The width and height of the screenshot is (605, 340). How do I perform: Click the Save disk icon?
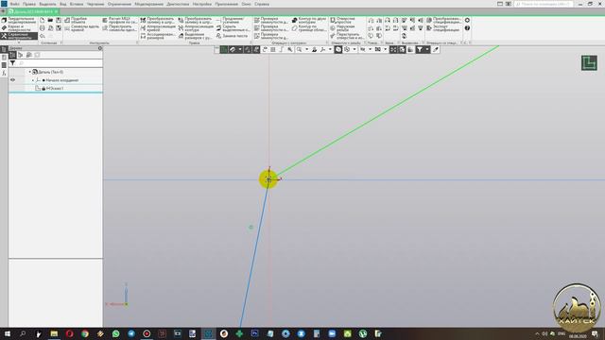(x=59, y=20)
